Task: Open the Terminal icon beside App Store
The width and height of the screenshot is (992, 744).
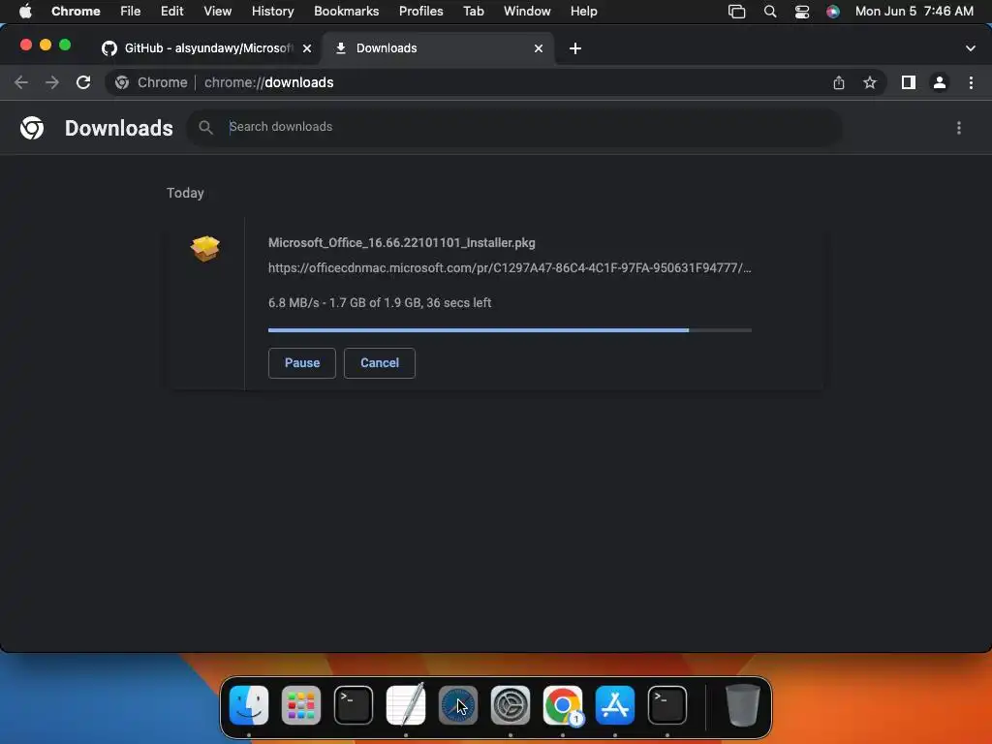Action: (x=667, y=705)
